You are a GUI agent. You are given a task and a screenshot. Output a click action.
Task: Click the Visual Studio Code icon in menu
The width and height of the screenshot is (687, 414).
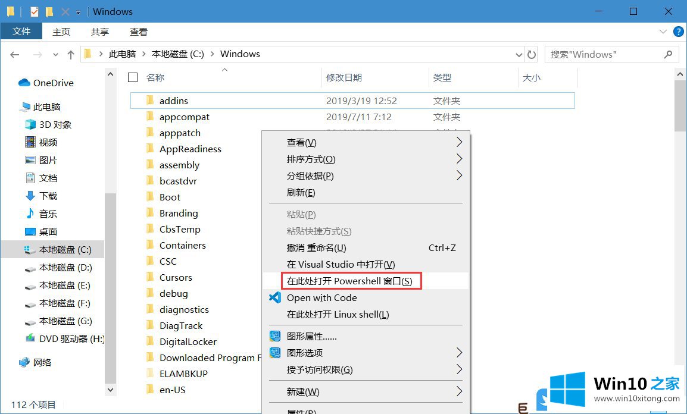click(x=274, y=297)
